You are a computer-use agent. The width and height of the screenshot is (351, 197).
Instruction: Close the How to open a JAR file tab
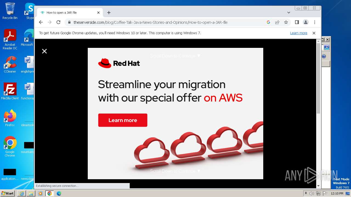coord(98,13)
